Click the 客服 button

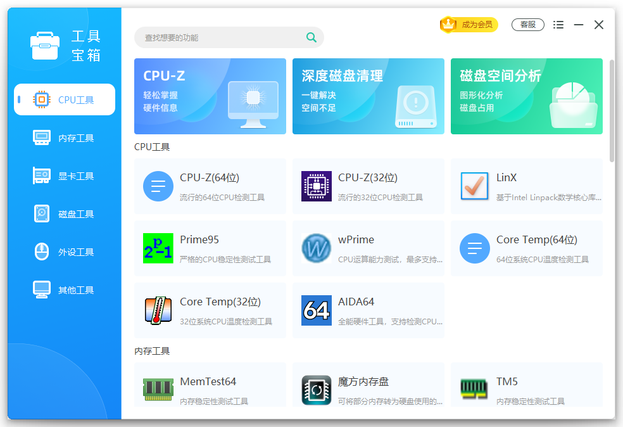point(527,25)
